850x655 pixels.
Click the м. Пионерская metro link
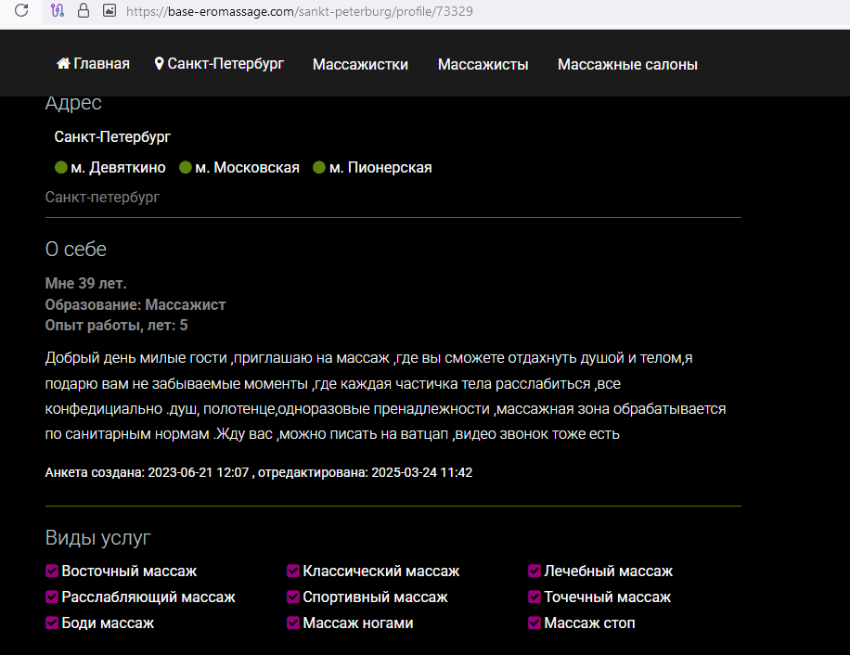click(x=380, y=168)
